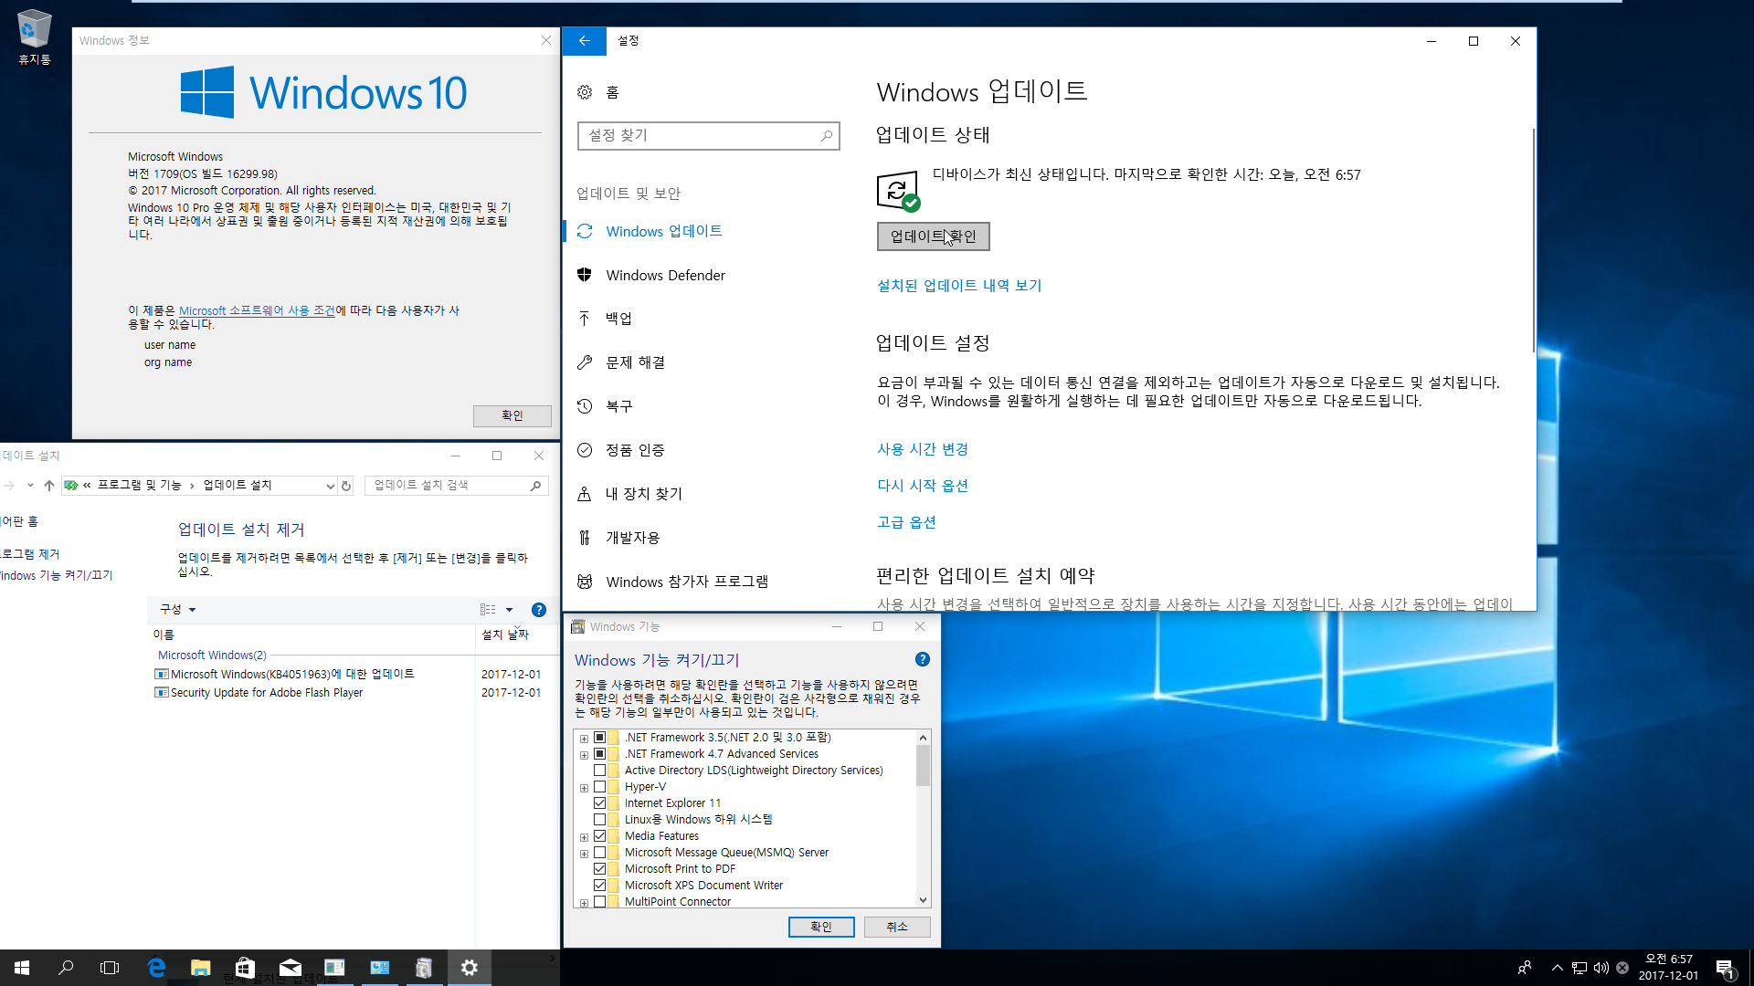This screenshot has width=1754, height=986.
Task: Focus the 설정 찾기 search field
Action: tap(708, 135)
